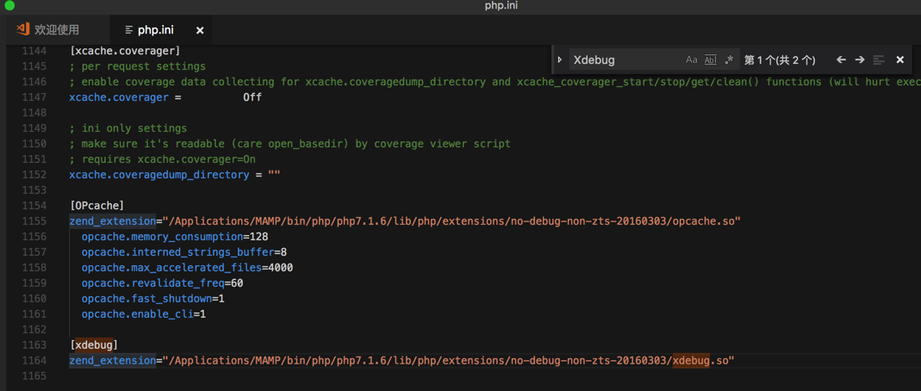Click '; requires xcache.coverager=On' comment
This screenshot has width=921, height=391.
point(162,159)
